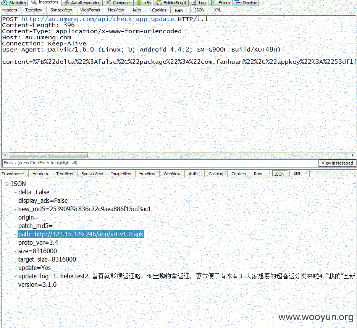This screenshot has height=328, width=357.
Task: Select request Headers inspector tab
Action: (x=9, y=10)
